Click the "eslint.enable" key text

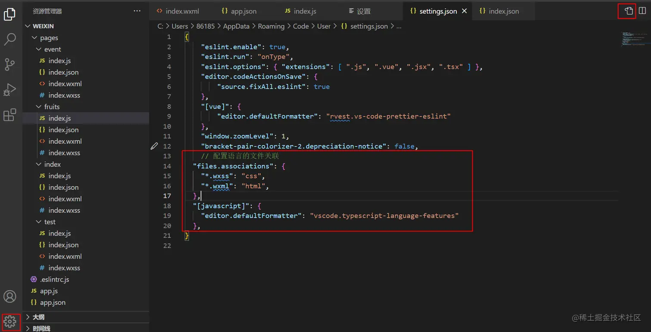pos(231,46)
